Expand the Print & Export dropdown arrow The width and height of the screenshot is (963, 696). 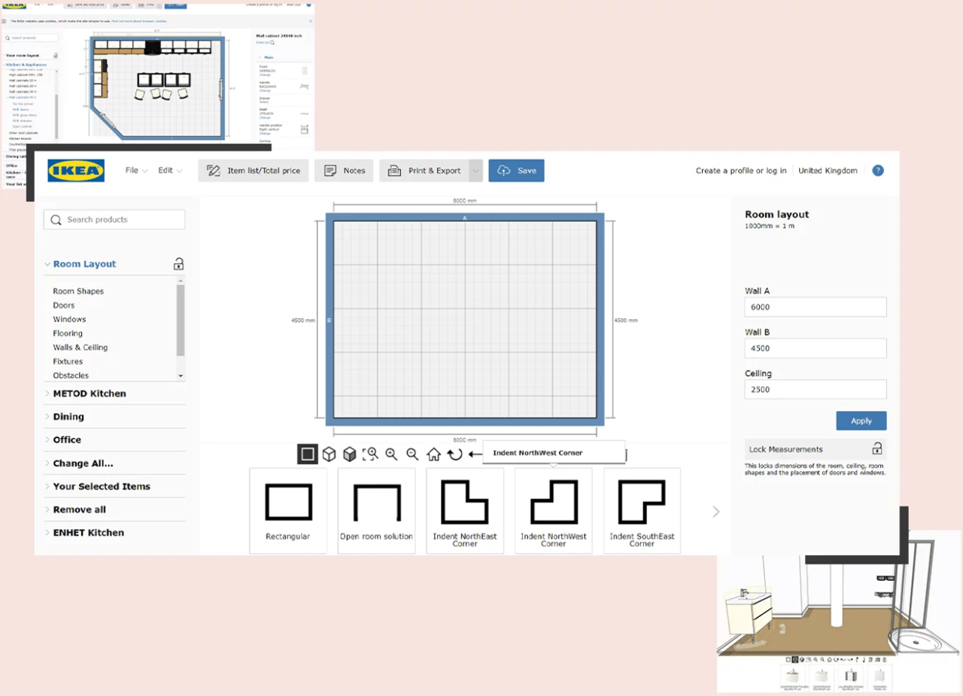(x=475, y=171)
